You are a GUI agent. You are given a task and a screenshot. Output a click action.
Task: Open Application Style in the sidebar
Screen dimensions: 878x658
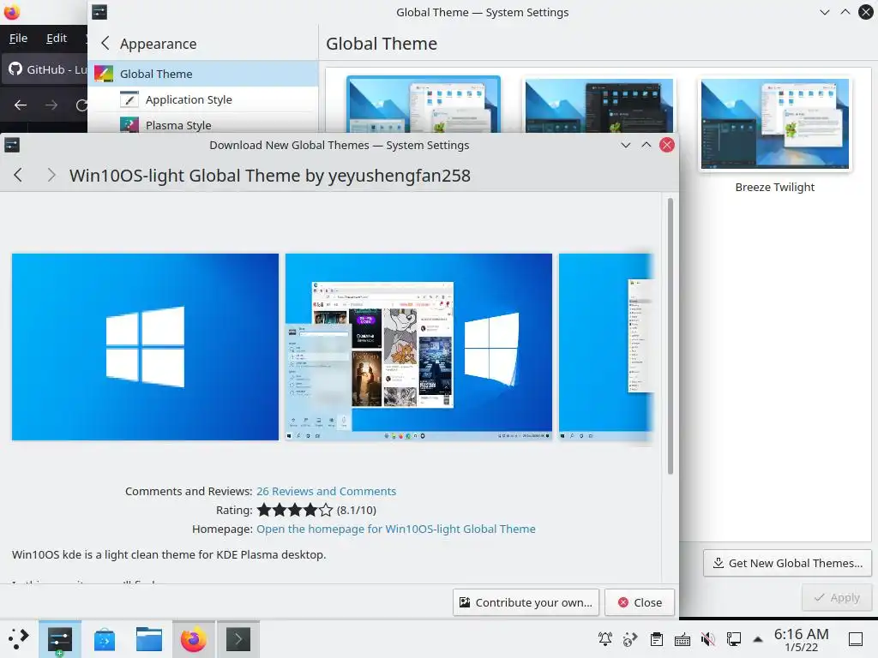click(x=202, y=99)
